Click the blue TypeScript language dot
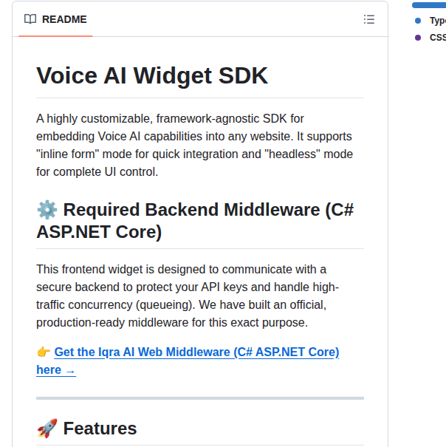This screenshot has height=447, width=446. [418, 21]
